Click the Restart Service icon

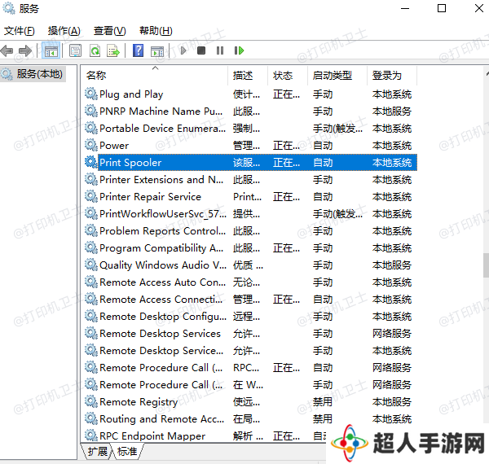click(x=239, y=50)
